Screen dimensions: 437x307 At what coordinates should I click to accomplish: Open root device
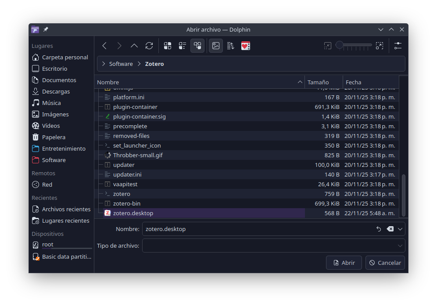(61, 245)
